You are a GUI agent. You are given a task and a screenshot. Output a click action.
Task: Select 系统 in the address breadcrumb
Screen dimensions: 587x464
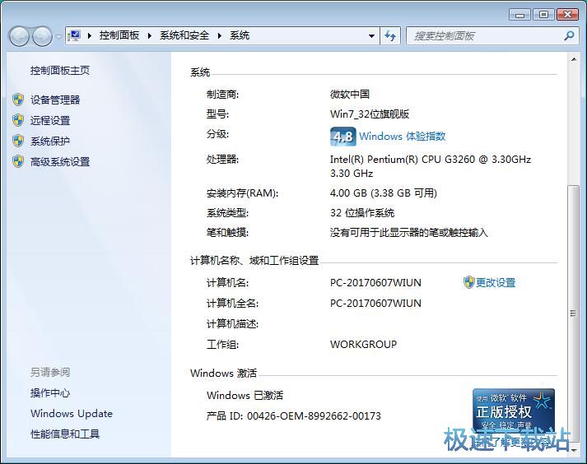tap(240, 35)
